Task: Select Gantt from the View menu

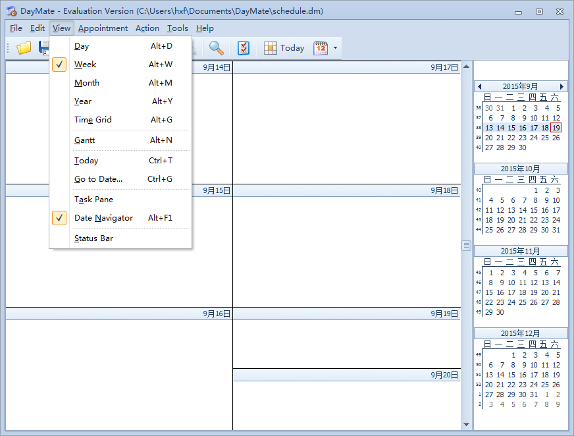Action: point(84,140)
